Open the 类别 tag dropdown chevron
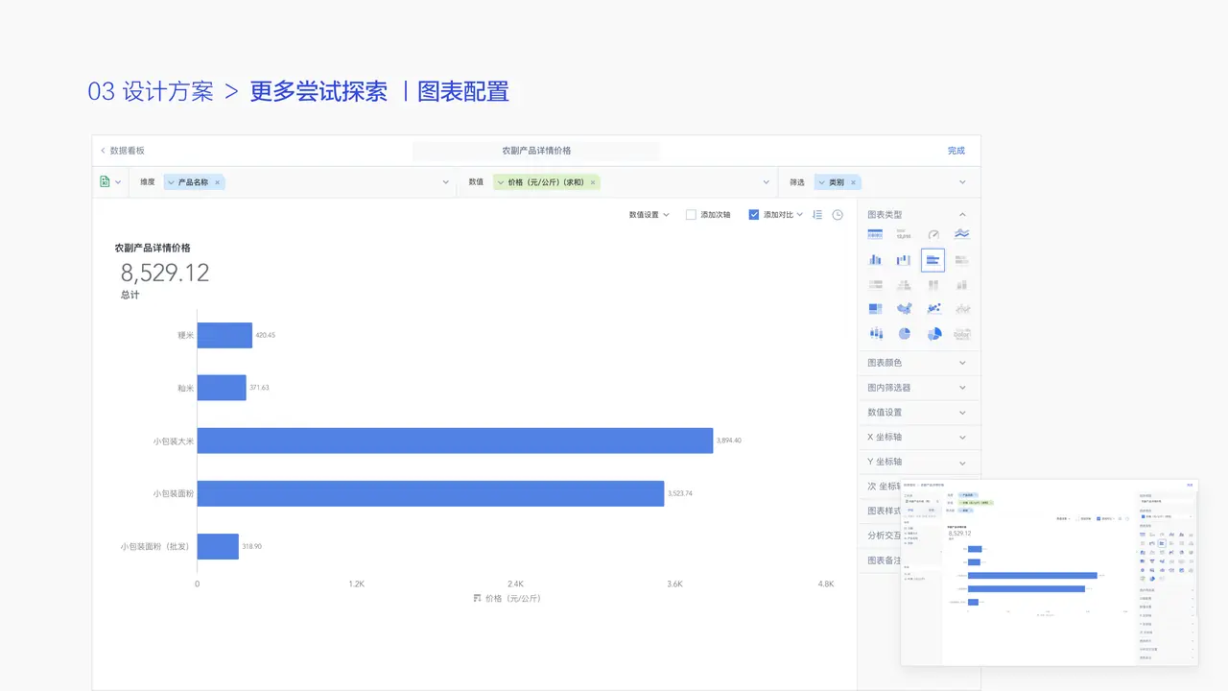Screen dimensions: 1228x691 tap(821, 182)
